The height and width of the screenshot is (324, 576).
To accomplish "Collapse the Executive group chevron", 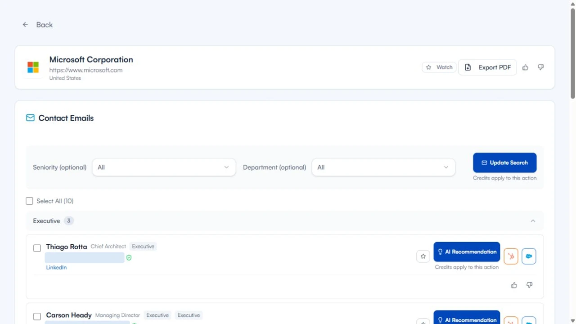I will coord(533,221).
